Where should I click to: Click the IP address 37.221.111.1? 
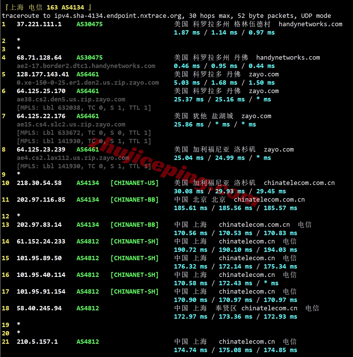(39, 24)
